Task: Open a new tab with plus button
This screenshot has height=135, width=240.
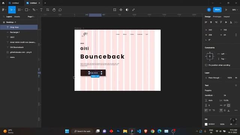Action: tap(45, 3)
